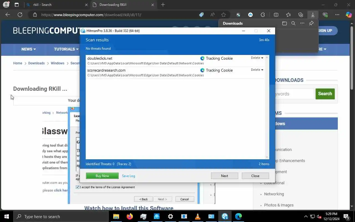This screenshot has height=222, width=355.
Task: Select Downloading RKill tab
Action: (124, 5)
